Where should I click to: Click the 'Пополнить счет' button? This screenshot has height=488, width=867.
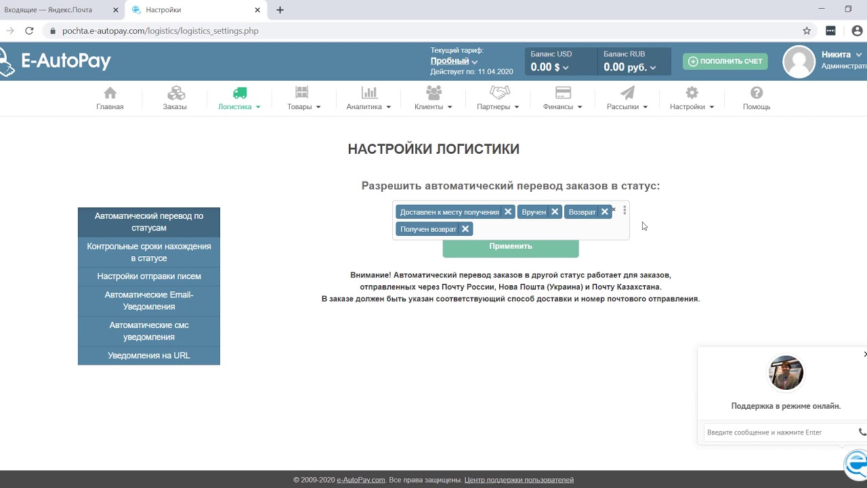pyautogui.click(x=725, y=61)
